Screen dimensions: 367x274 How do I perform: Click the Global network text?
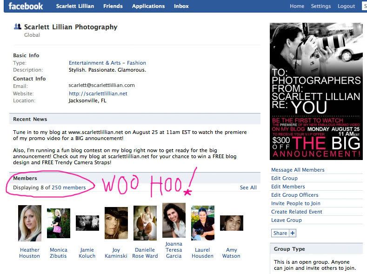[x=32, y=35]
